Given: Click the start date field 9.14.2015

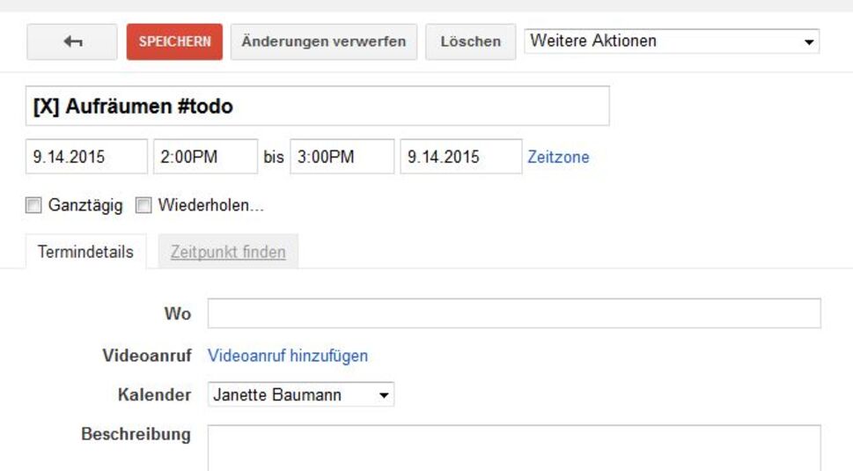Looking at the screenshot, I should [x=86, y=158].
